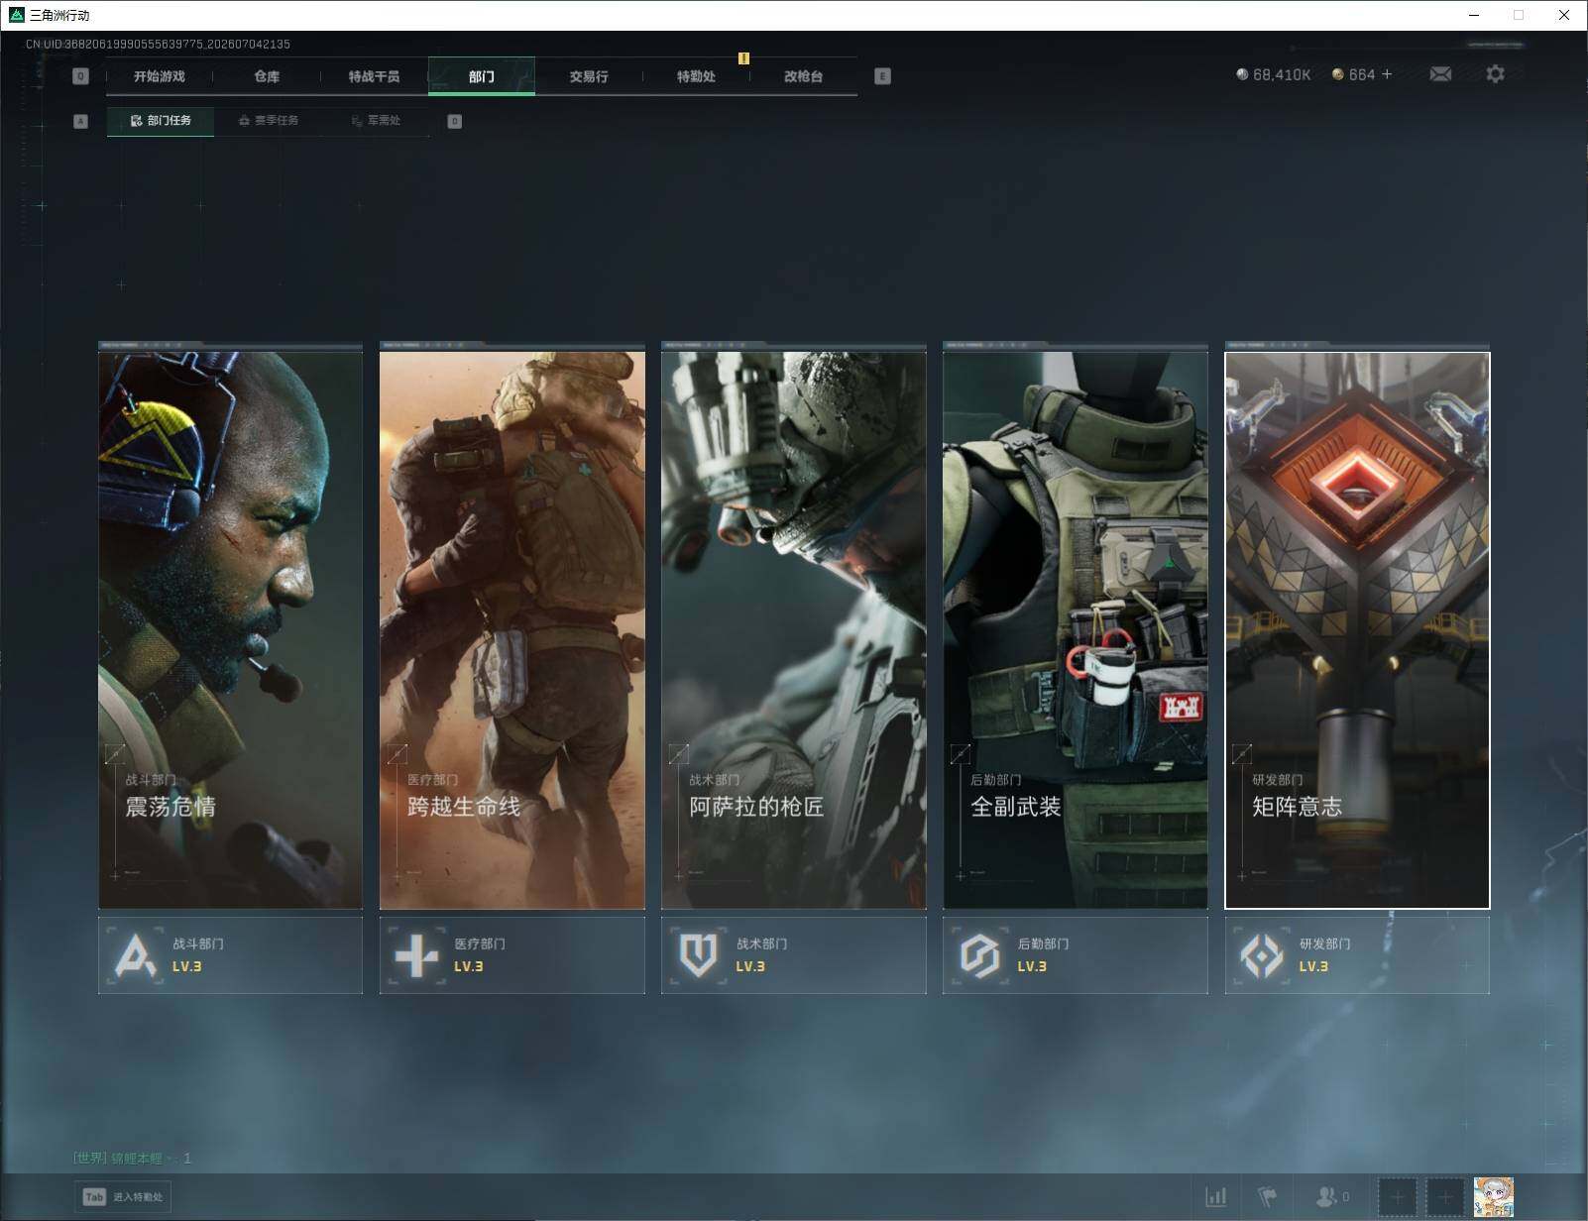The image size is (1588, 1221).
Task: Select the 军需处 sub-tab
Action: [376, 121]
